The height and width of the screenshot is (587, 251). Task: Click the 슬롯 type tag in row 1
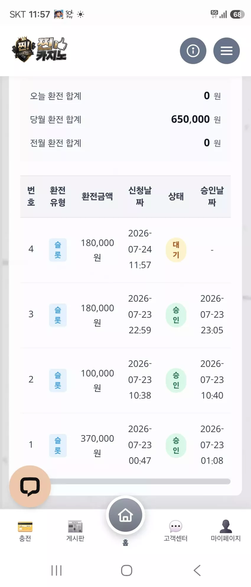coord(58,446)
